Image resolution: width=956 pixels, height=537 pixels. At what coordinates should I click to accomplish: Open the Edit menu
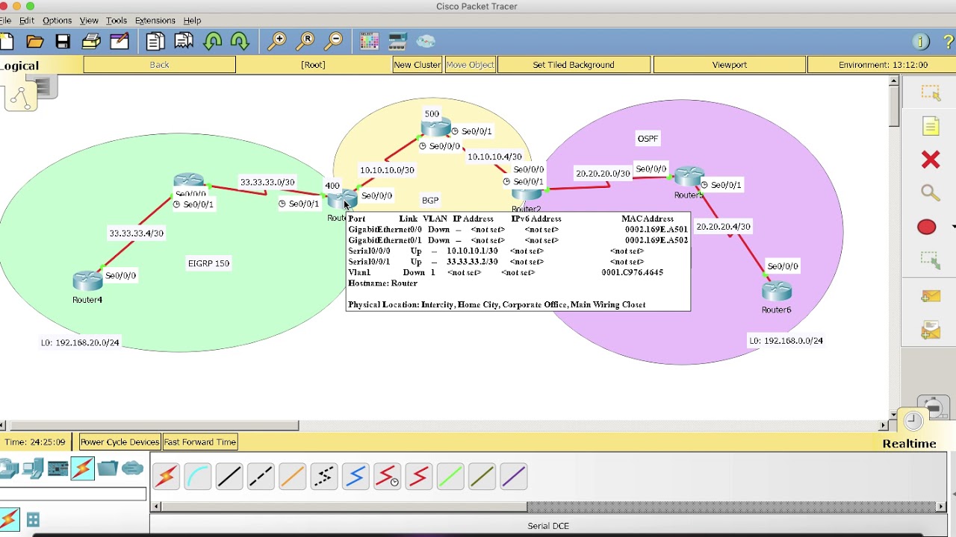tap(27, 20)
